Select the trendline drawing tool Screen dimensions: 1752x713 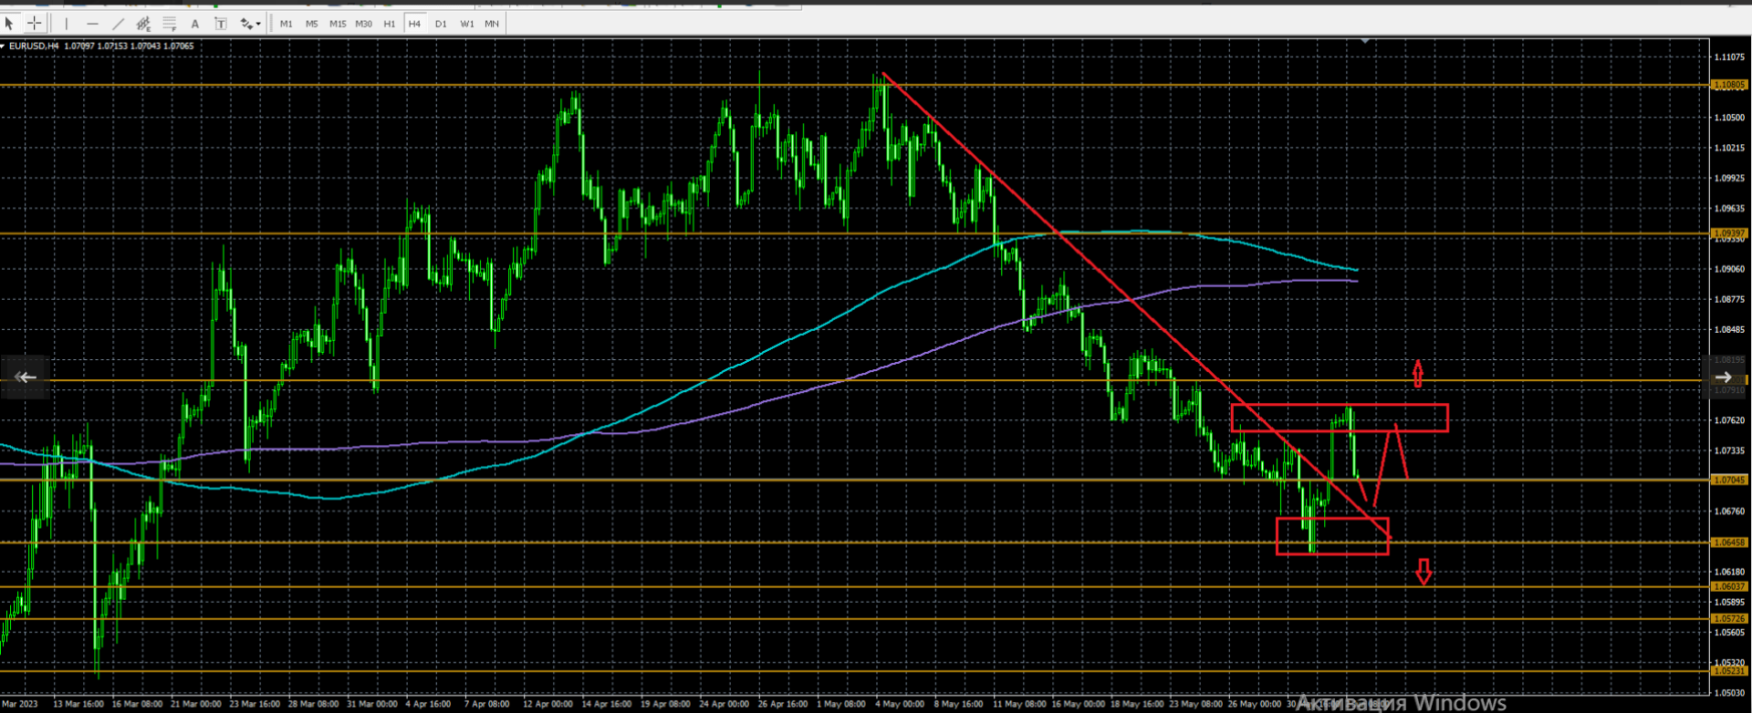click(118, 24)
